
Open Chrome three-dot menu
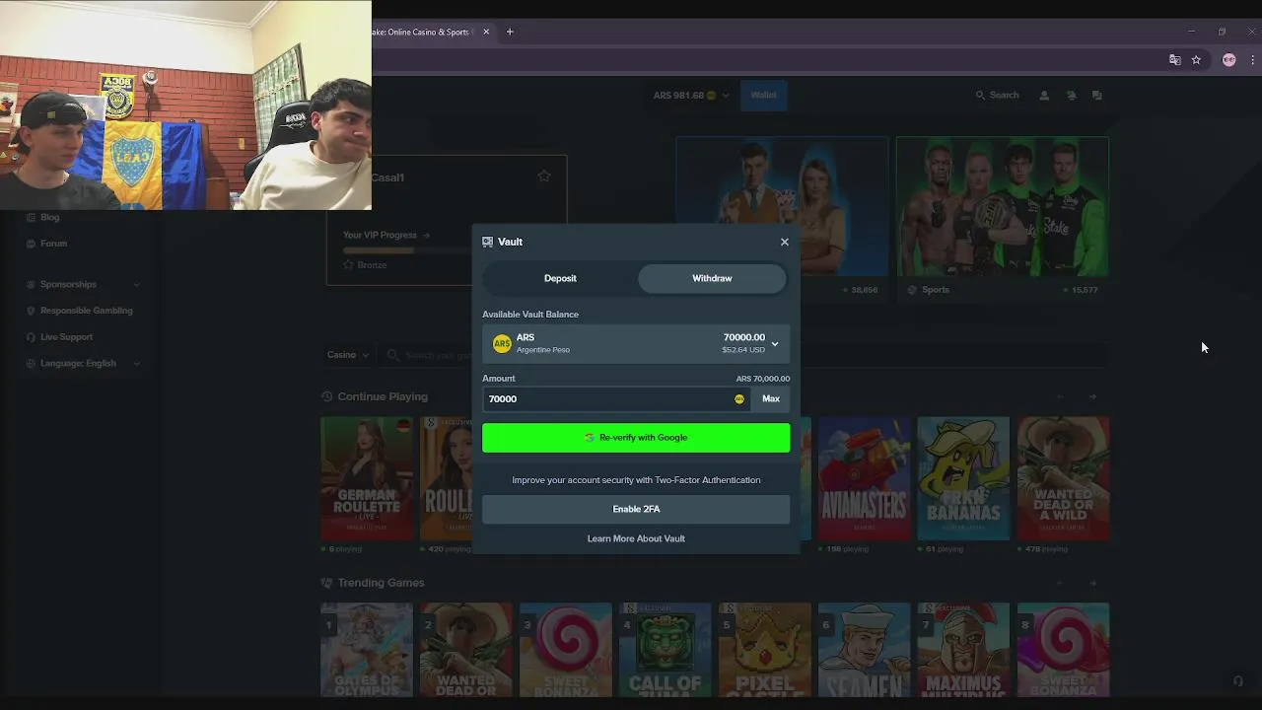click(x=1252, y=60)
